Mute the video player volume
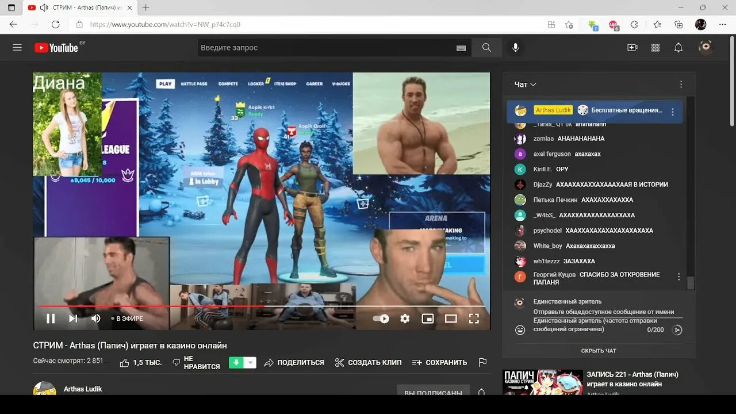The image size is (736, 414). point(96,319)
